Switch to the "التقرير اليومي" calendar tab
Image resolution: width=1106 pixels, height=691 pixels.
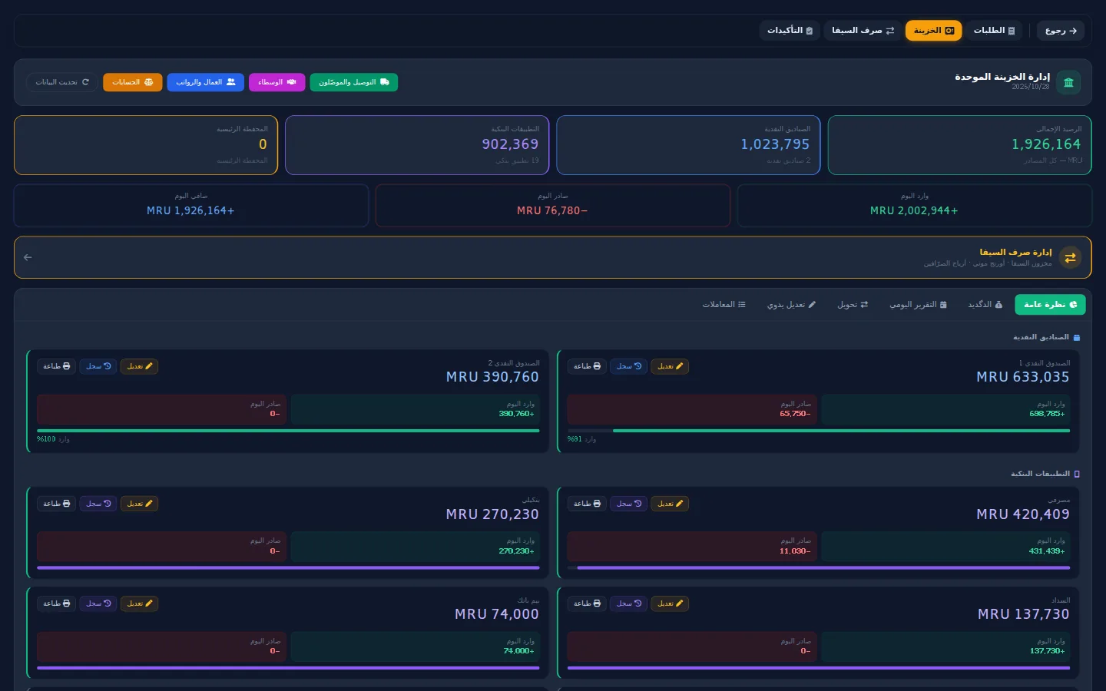pyautogui.click(x=918, y=305)
